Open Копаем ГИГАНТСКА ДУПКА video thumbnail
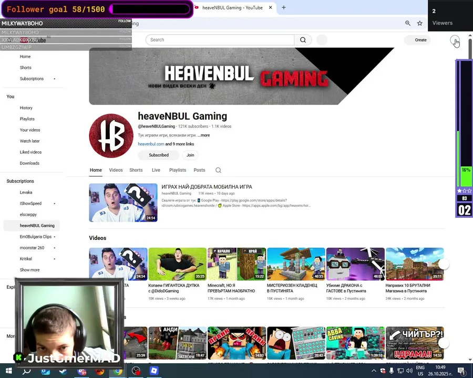Viewport: 473px width, 378px height. click(178, 264)
